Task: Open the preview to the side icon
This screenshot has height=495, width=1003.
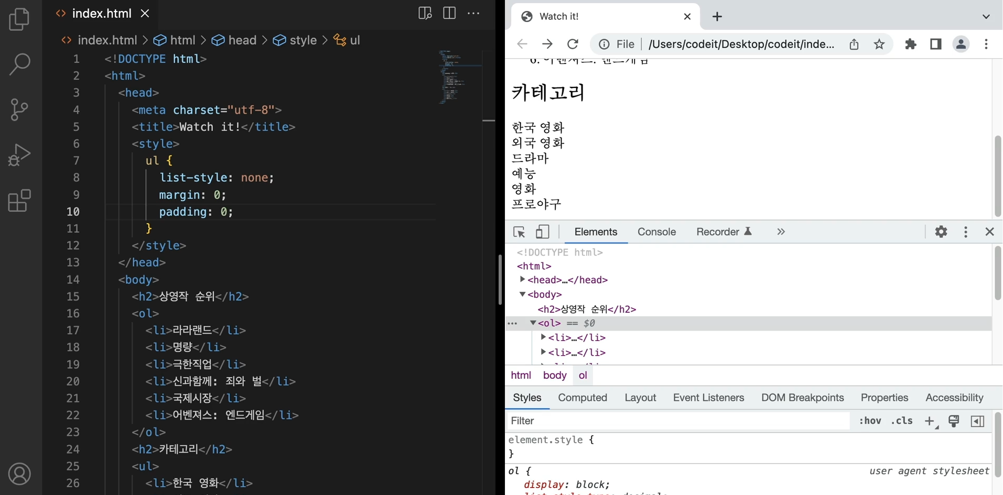Action: point(425,13)
